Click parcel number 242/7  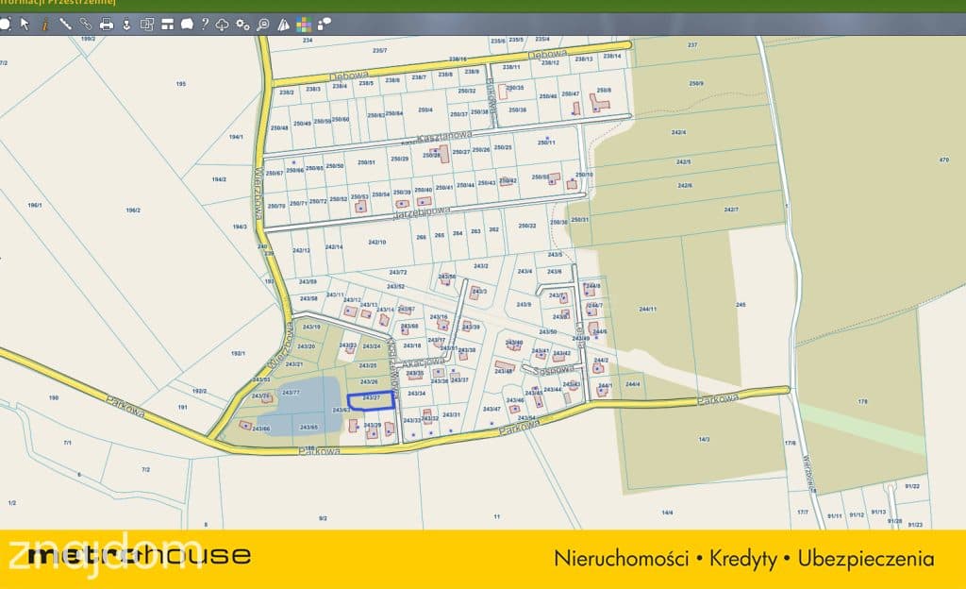tap(731, 210)
